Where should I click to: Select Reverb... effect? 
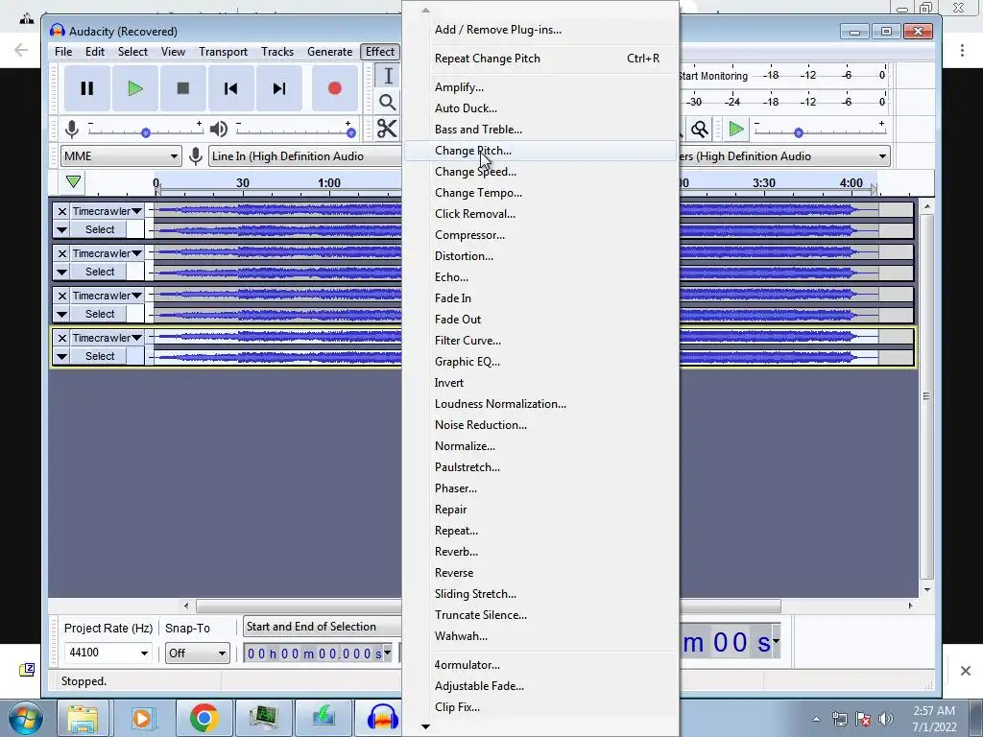[x=541, y=552]
